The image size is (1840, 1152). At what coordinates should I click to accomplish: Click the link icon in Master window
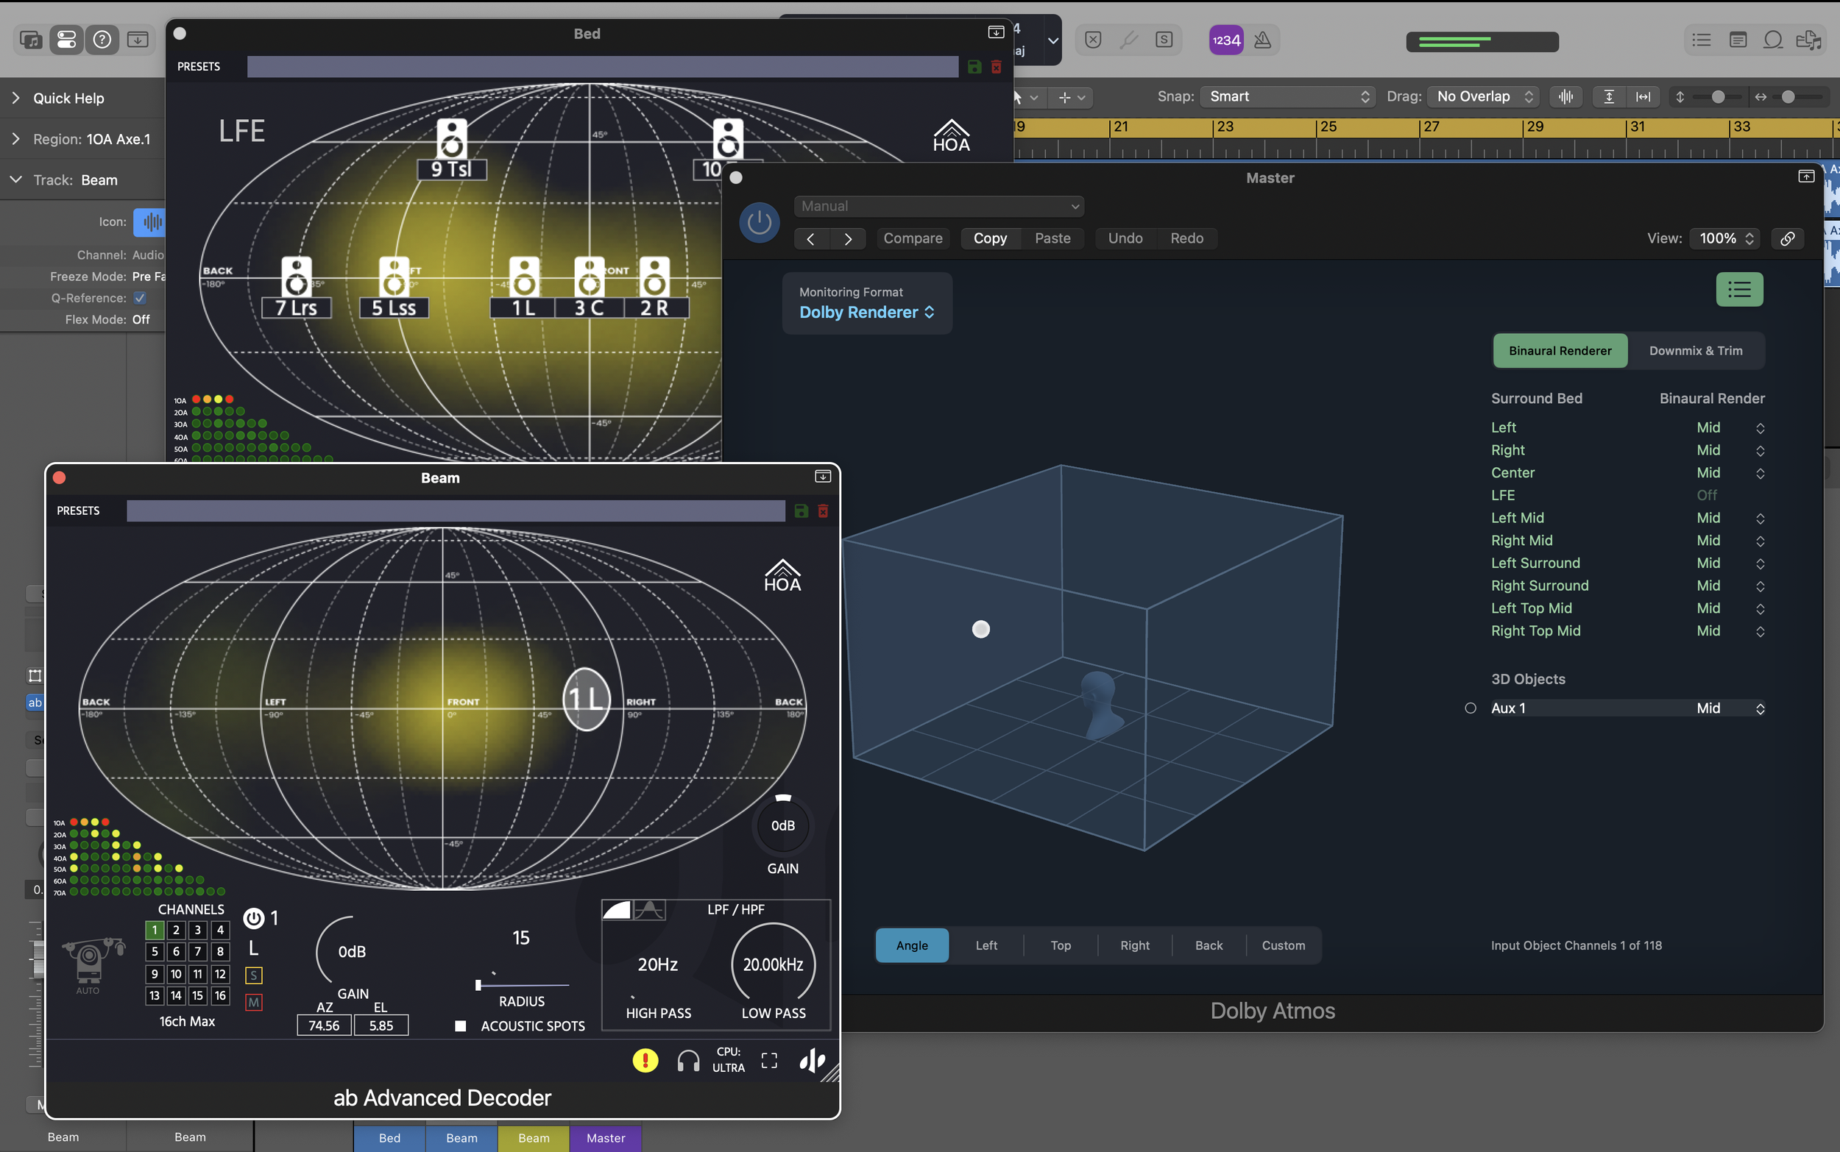pos(1788,238)
